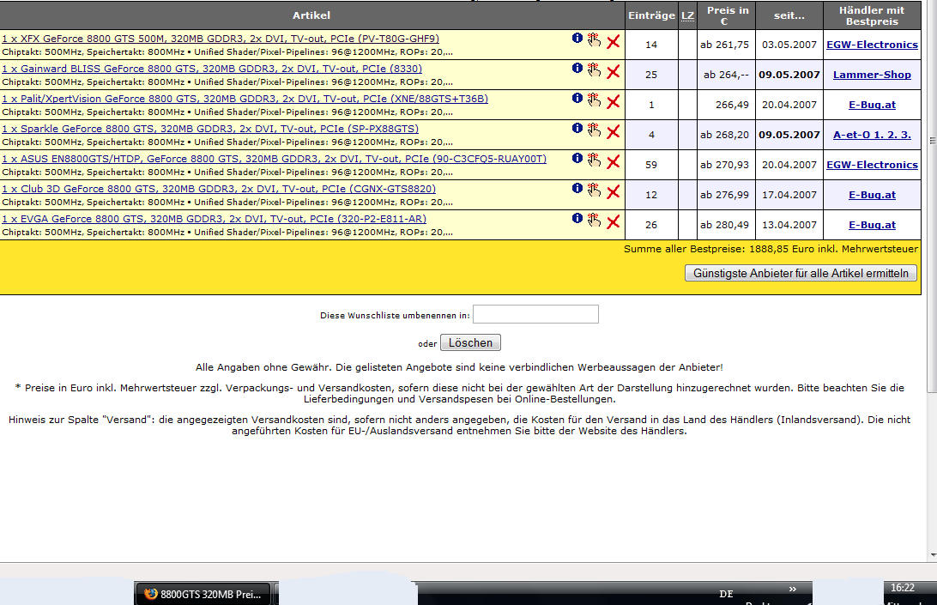
Task: Switch to 8800GTS 320MB Prei... taskbar window
Action: pyautogui.click(x=203, y=594)
